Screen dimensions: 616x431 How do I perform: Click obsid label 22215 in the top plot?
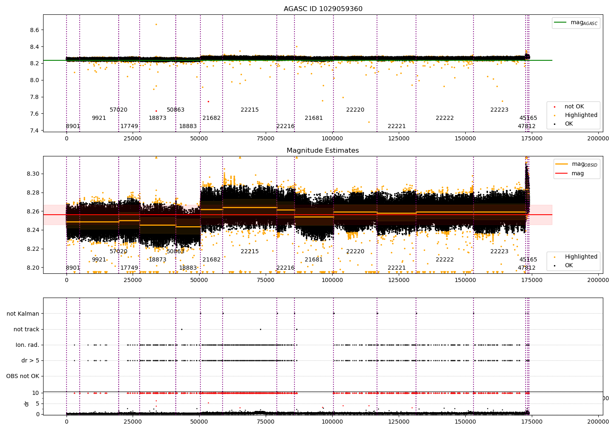point(250,110)
